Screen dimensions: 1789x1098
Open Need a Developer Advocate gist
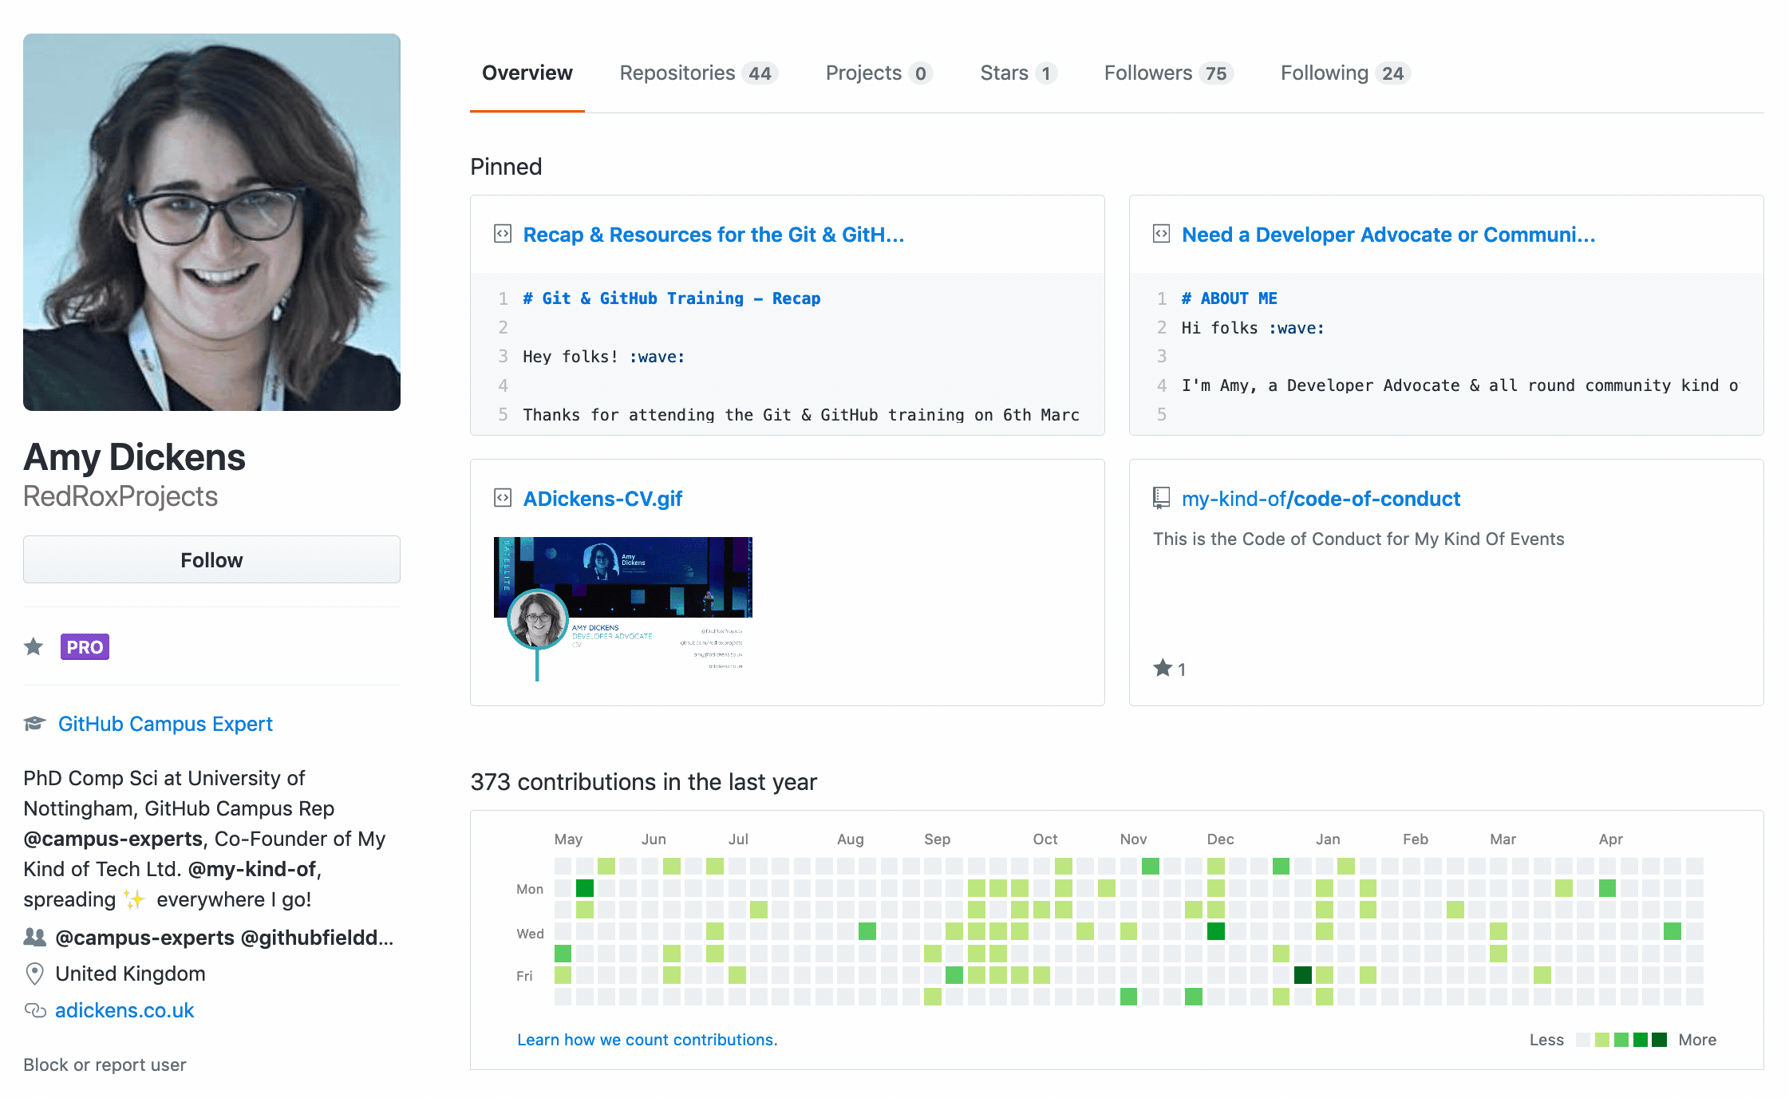coord(1388,235)
